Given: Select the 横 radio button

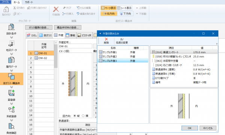Looking at the screenshot, I should point(83,115).
